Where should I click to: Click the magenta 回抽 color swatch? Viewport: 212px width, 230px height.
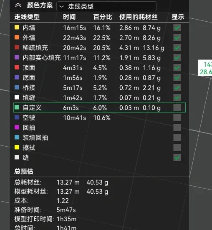click(17, 127)
